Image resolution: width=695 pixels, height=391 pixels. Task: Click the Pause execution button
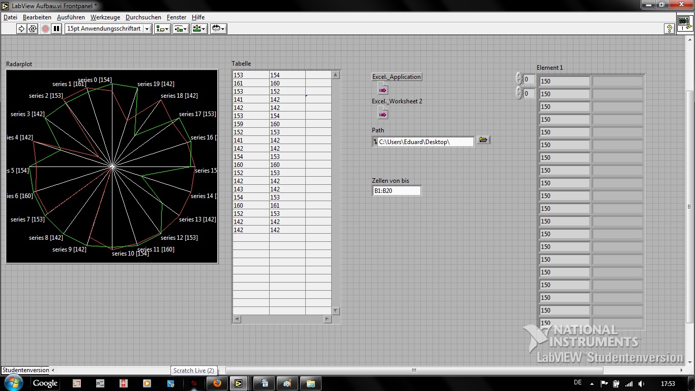point(56,29)
